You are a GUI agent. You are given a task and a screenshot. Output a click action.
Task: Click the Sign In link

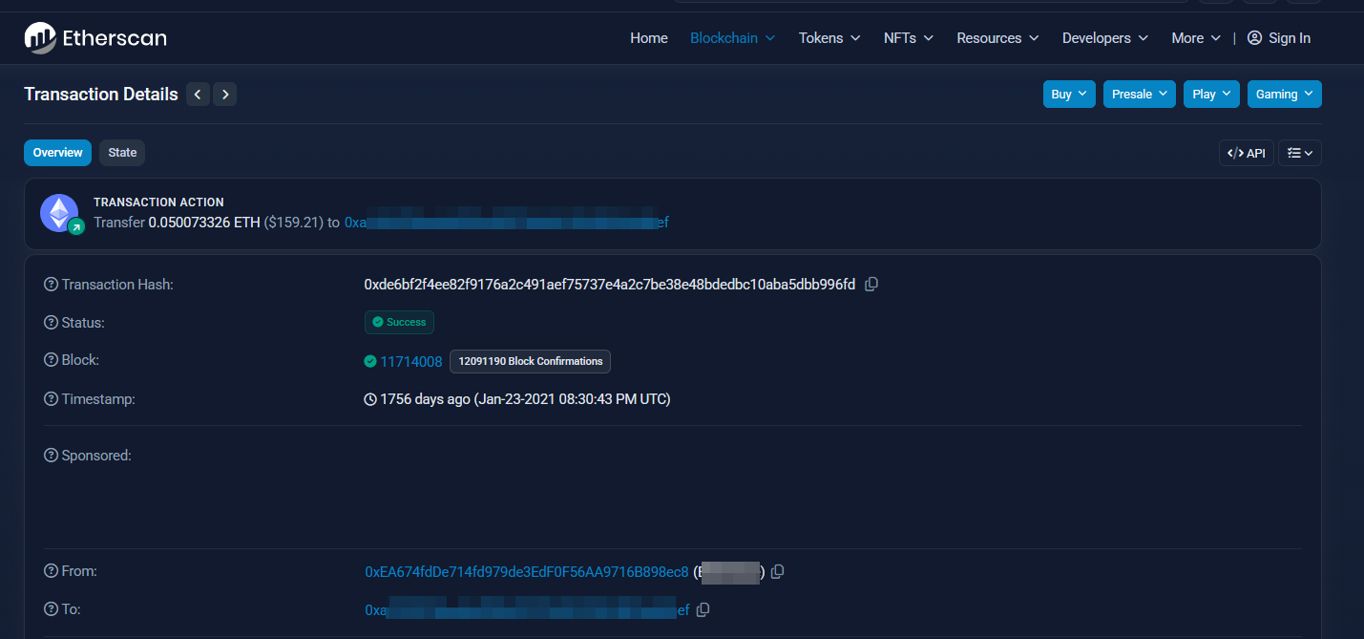click(x=1279, y=38)
